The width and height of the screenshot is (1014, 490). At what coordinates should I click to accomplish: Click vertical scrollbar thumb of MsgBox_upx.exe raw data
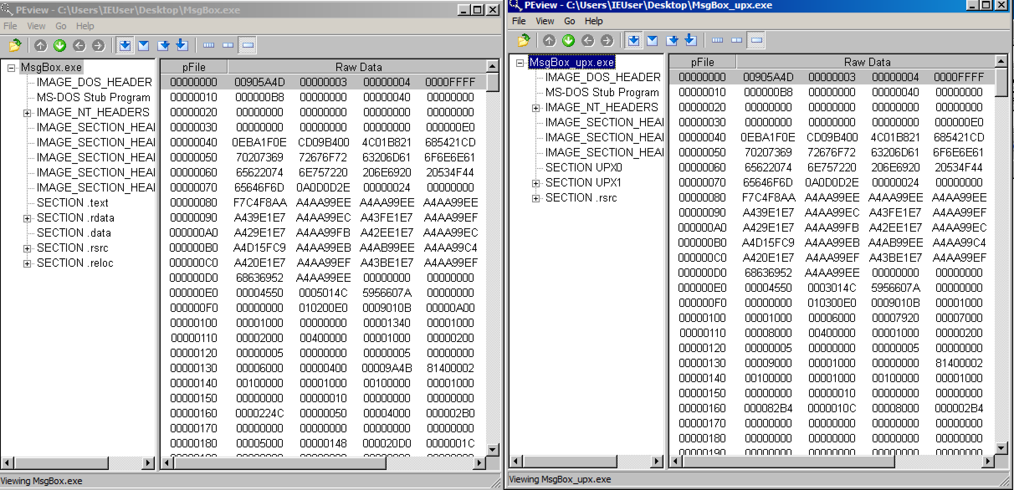[x=1001, y=83]
